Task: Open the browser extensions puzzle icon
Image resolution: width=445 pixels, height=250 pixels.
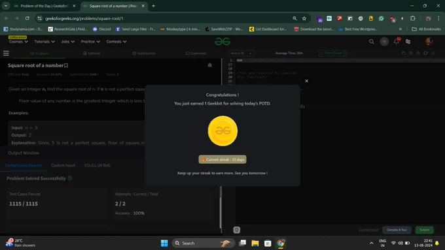Action: 413,18
